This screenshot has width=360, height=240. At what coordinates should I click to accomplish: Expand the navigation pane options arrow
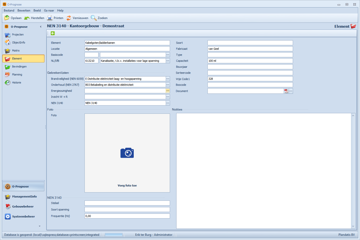tap(39, 226)
